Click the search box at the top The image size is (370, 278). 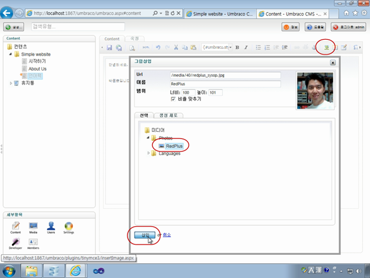pyautogui.click(x=78, y=27)
